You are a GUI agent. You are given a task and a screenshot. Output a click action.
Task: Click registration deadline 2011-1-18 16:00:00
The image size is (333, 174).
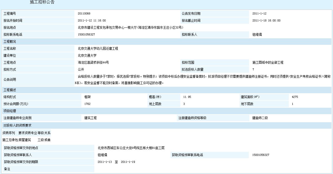pos(266,20)
